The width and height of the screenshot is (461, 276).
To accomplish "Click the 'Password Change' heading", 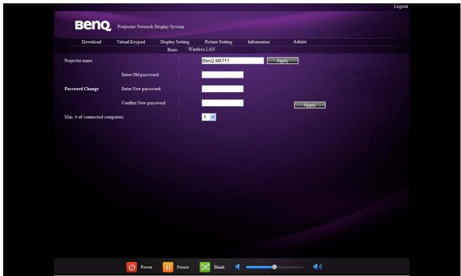I will point(81,89).
